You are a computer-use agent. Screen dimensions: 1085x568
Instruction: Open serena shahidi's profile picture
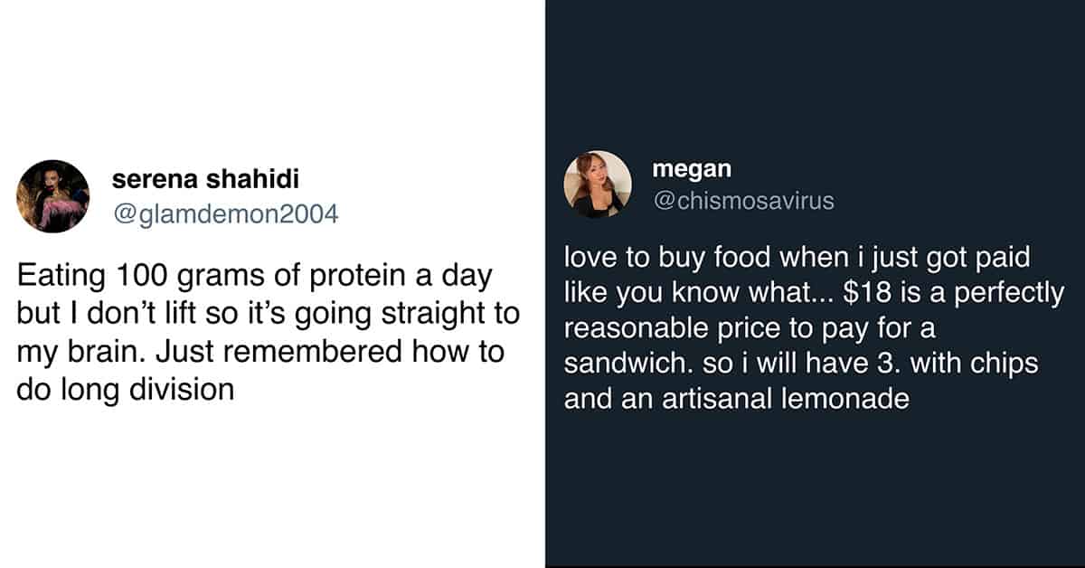(x=53, y=196)
